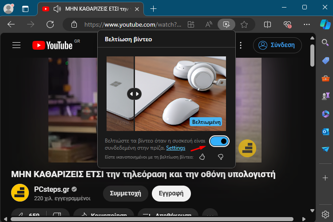Screen dimensions: 333x222
Task: Open the tab actions menu icon
Action: [x=25, y=9]
